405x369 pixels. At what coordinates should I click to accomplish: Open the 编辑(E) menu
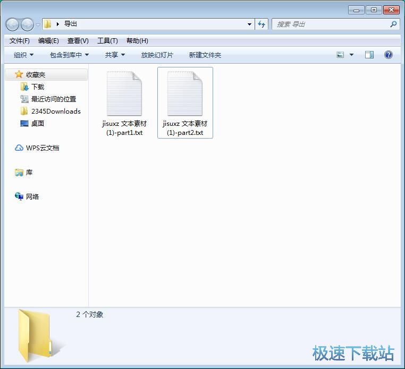click(48, 41)
